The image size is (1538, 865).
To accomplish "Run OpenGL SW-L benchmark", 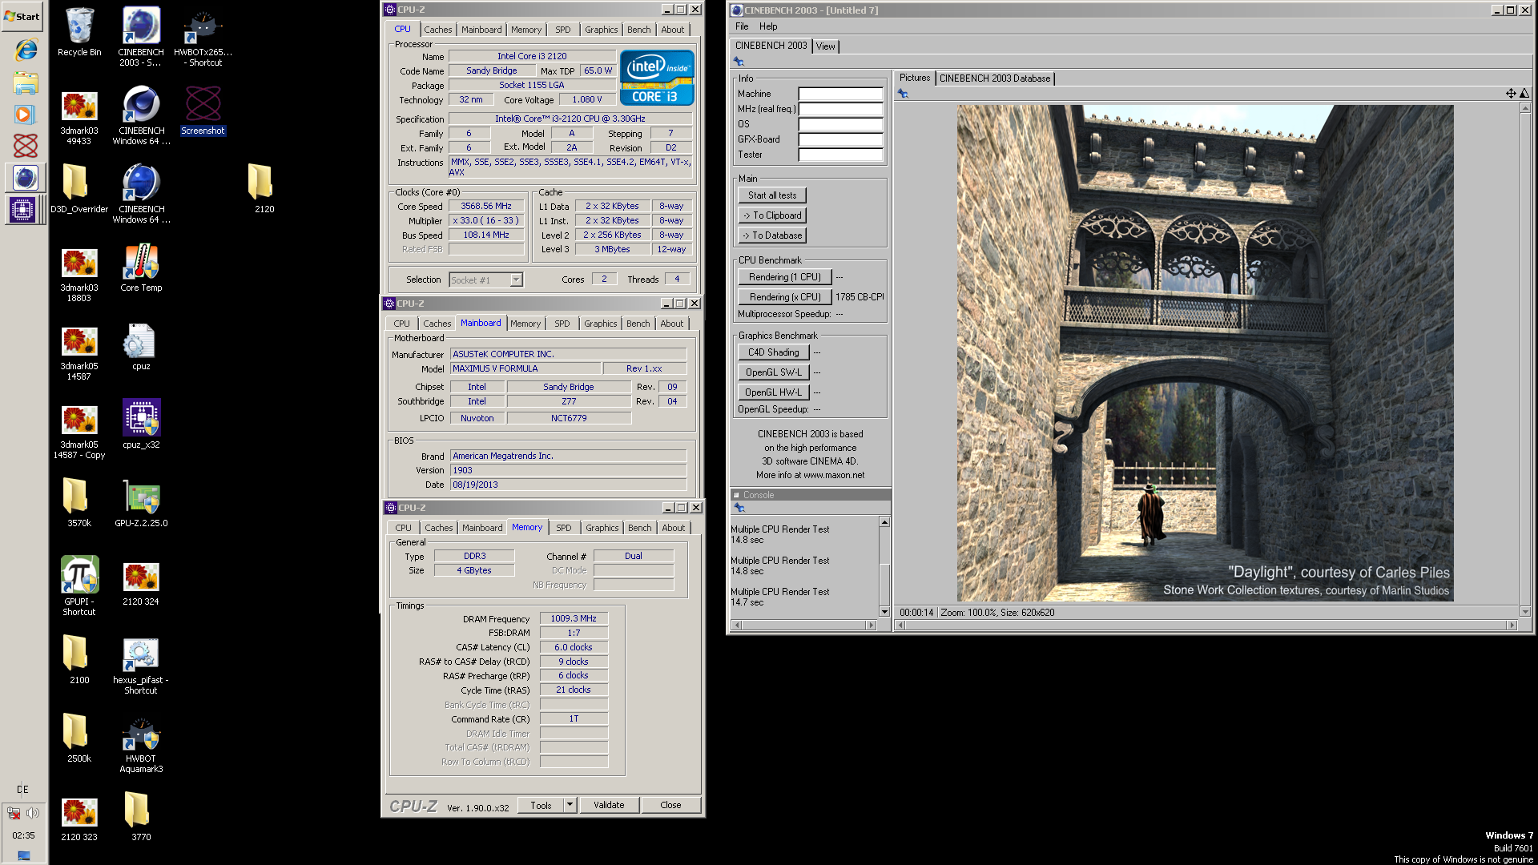I will pos(773,372).
